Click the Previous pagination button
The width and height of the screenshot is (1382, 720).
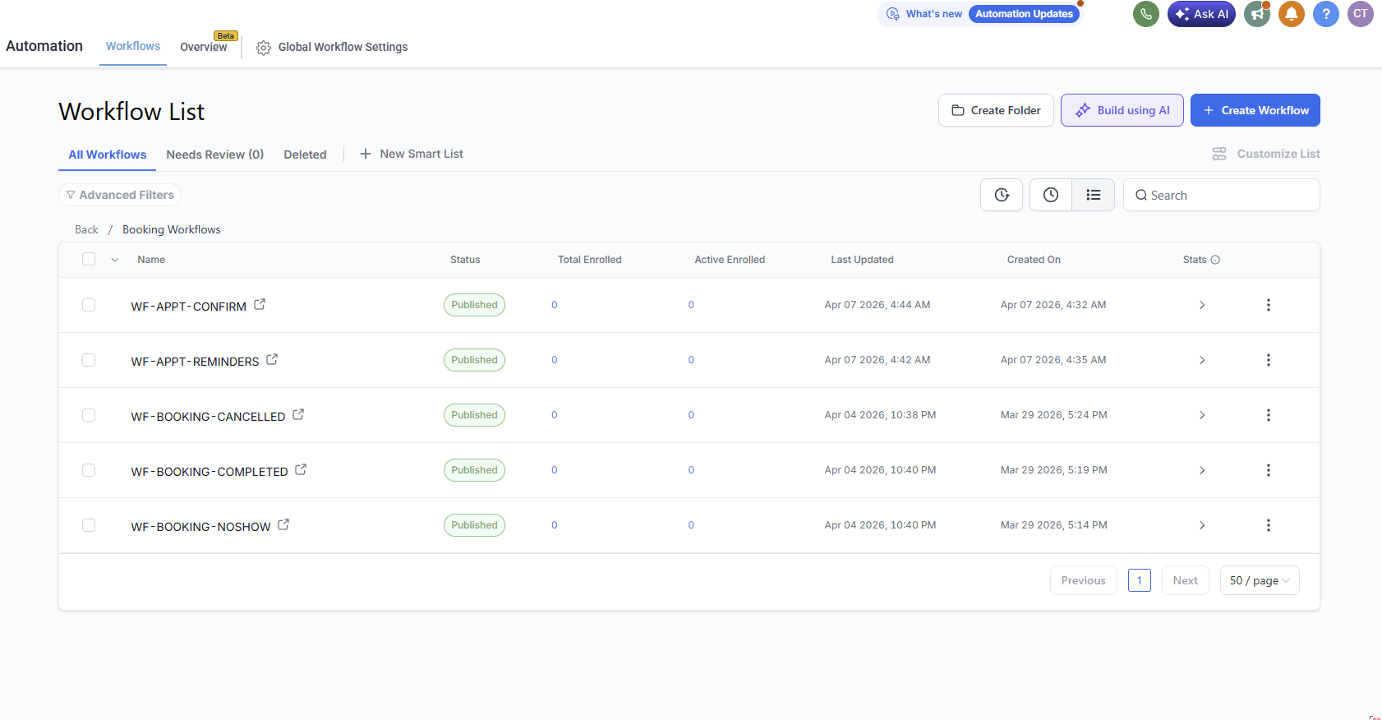1083,580
